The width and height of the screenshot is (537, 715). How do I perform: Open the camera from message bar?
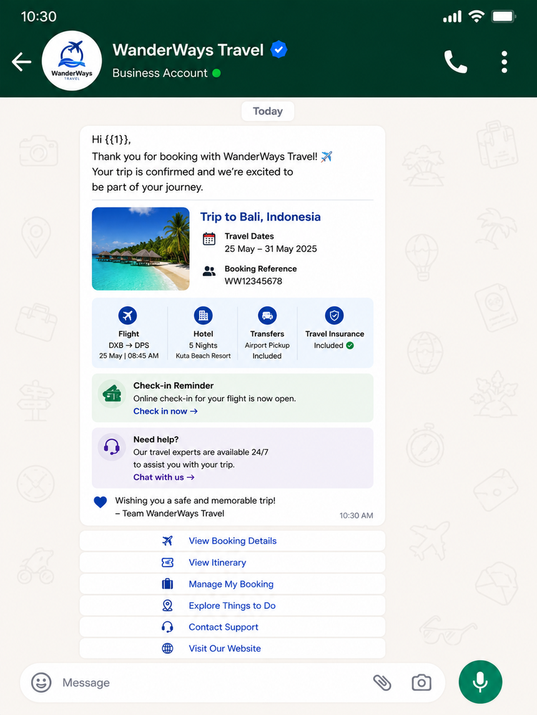[421, 683]
